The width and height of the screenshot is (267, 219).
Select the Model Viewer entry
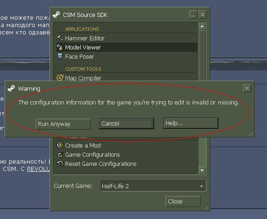[x=127, y=47]
